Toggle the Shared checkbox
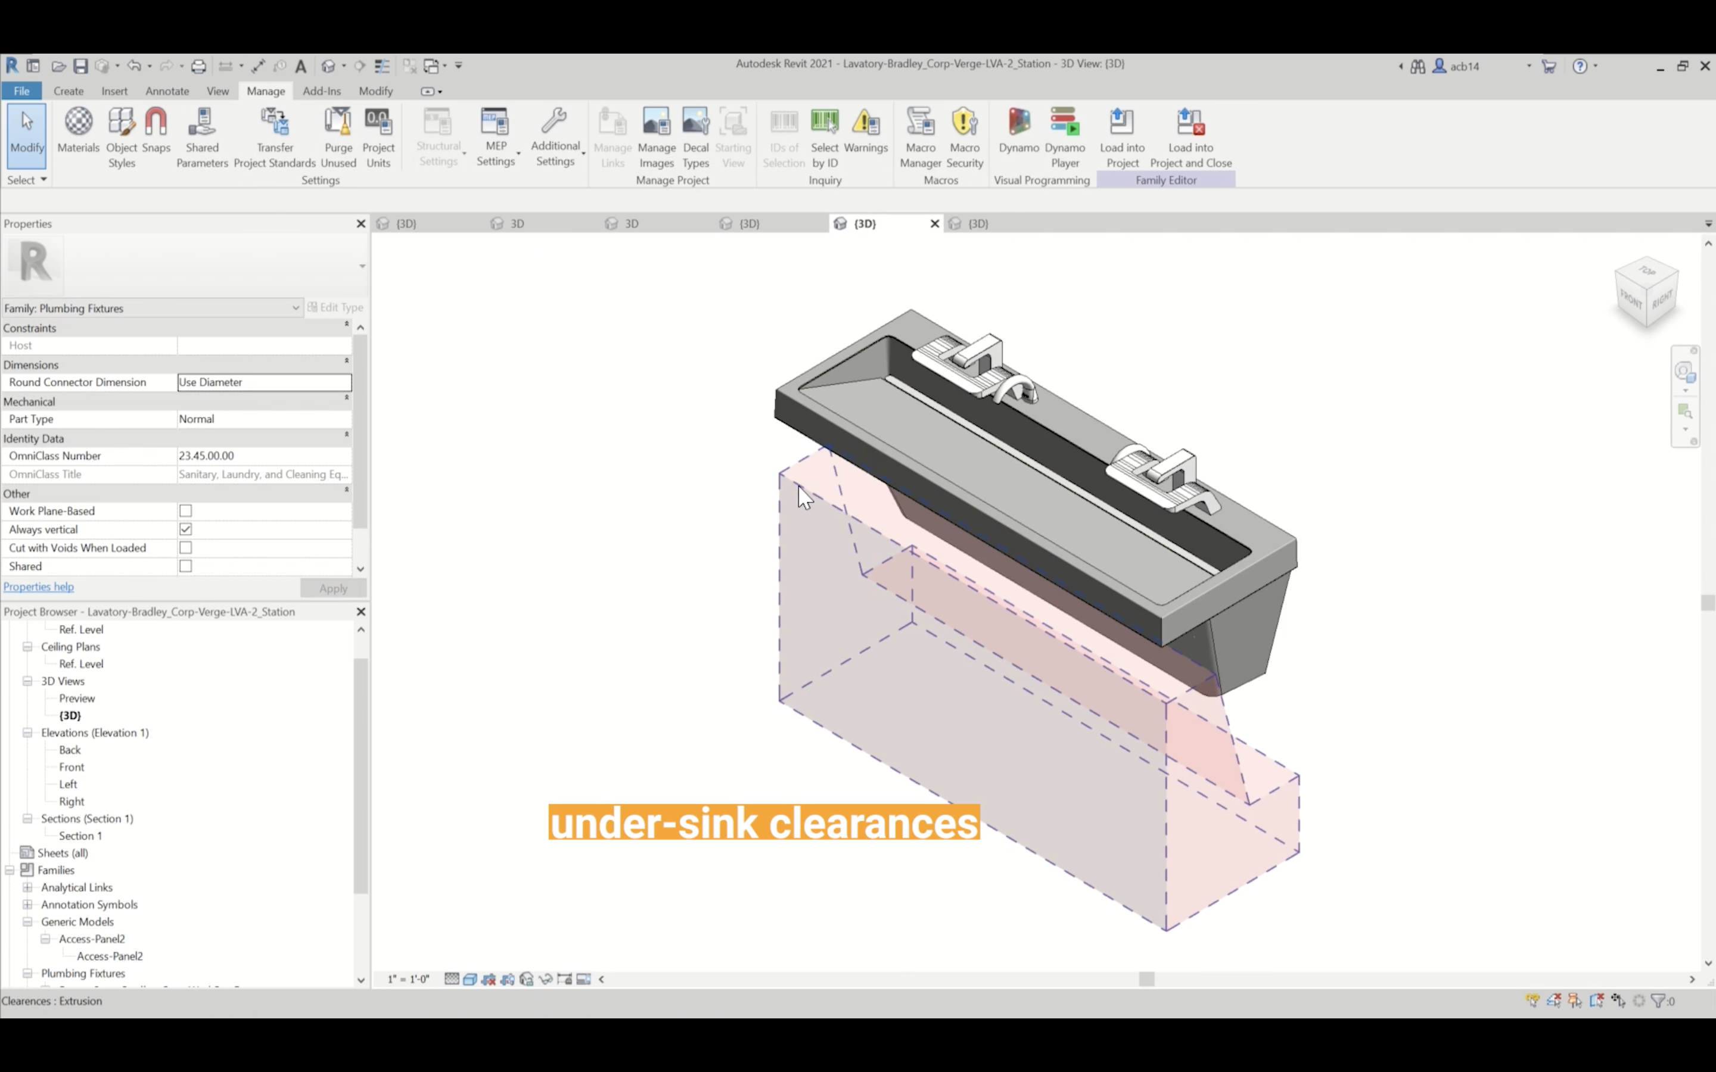Screen dimensions: 1716x1072 coord(186,566)
